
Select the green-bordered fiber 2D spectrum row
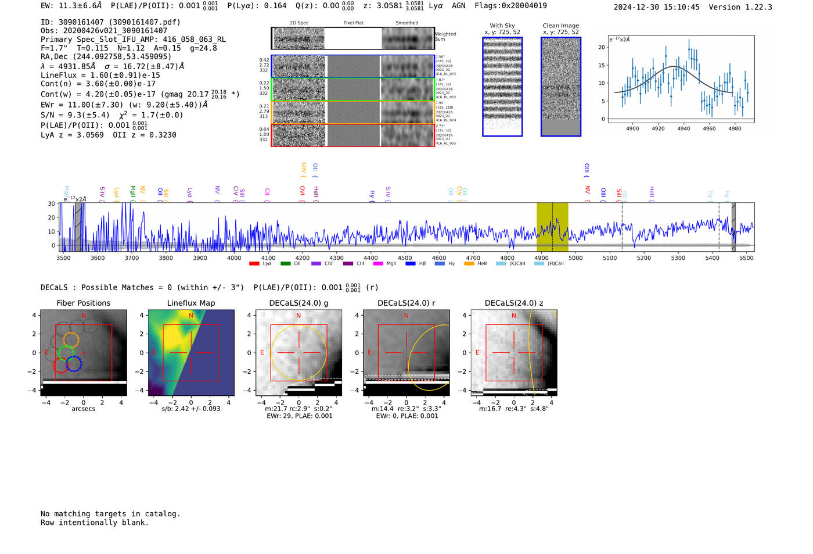(353, 90)
